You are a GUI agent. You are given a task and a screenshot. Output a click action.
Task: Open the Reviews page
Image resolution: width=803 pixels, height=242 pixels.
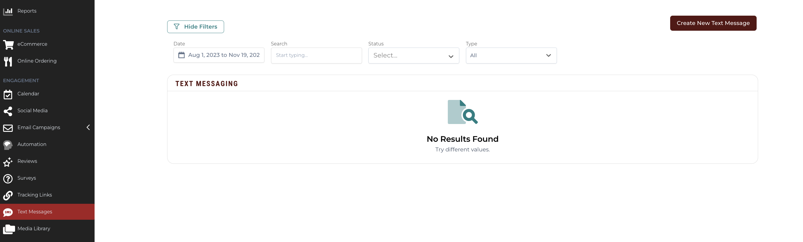click(47, 161)
